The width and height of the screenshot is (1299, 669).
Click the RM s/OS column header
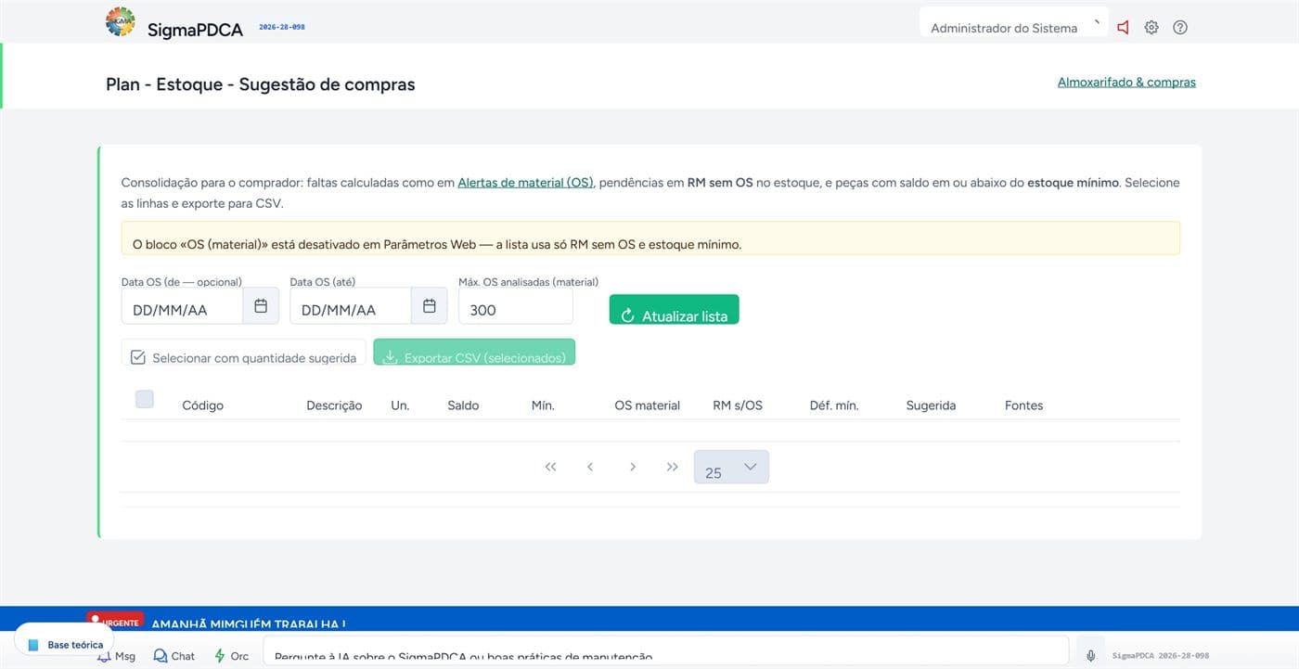(738, 405)
